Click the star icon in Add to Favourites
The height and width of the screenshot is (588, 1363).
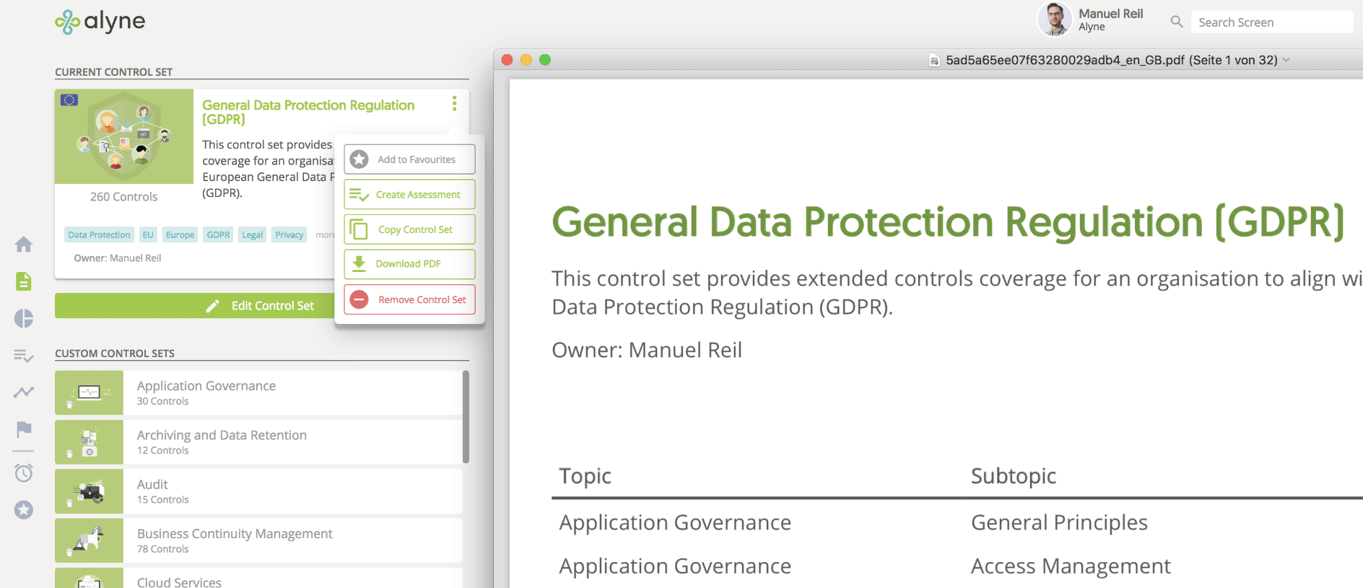coord(360,159)
